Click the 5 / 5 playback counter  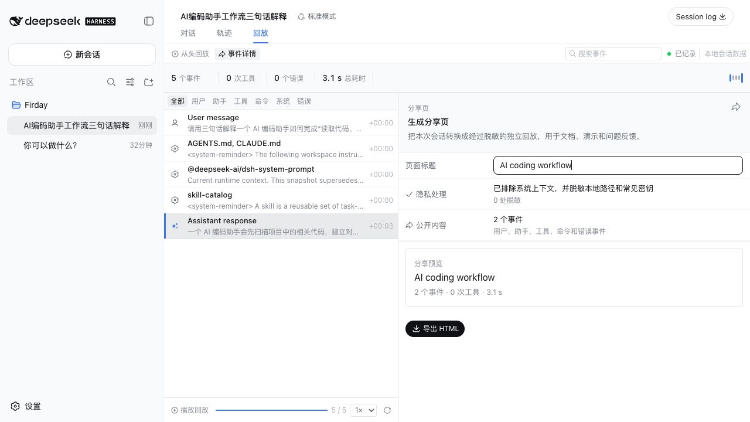(339, 410)
